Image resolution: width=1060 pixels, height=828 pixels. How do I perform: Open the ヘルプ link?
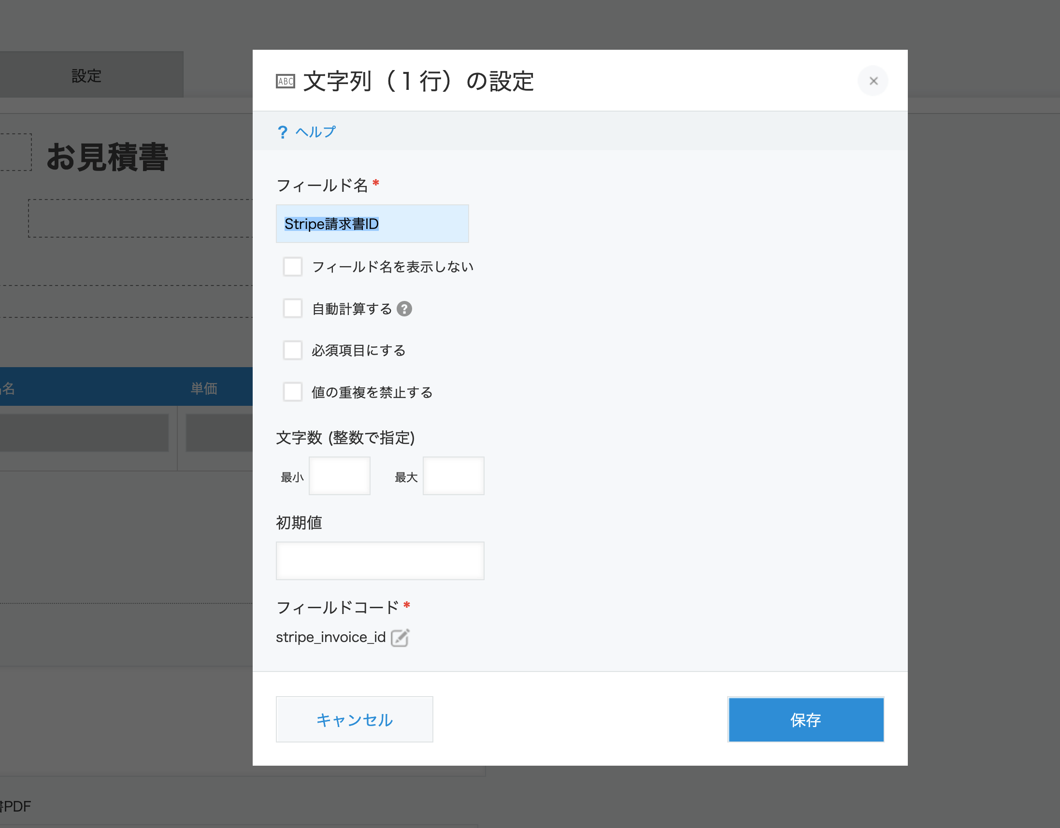tap(315, 131)
